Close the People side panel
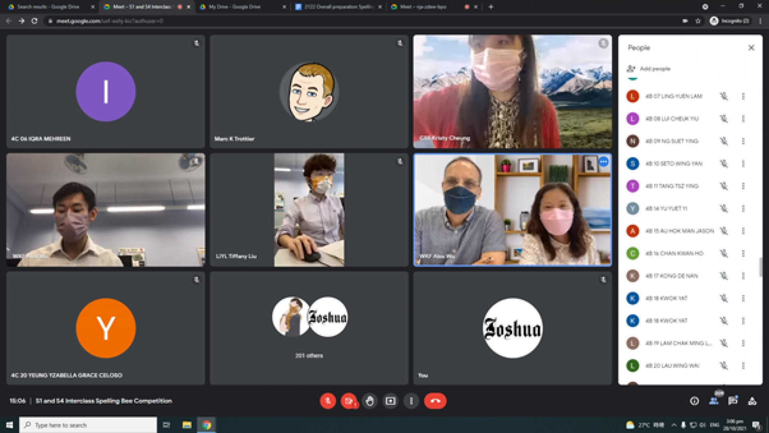 pyautogui.click(x=751, y=48)
